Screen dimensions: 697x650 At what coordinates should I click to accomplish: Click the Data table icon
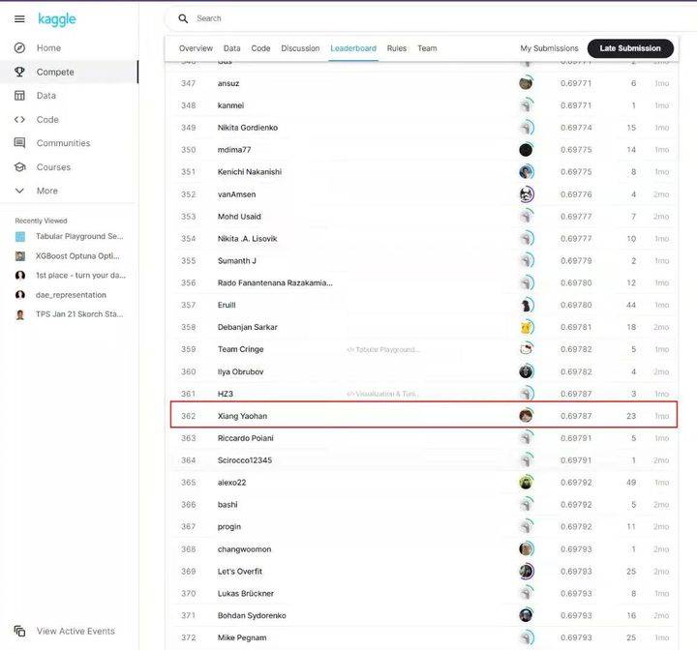click(x=19, y=96)
